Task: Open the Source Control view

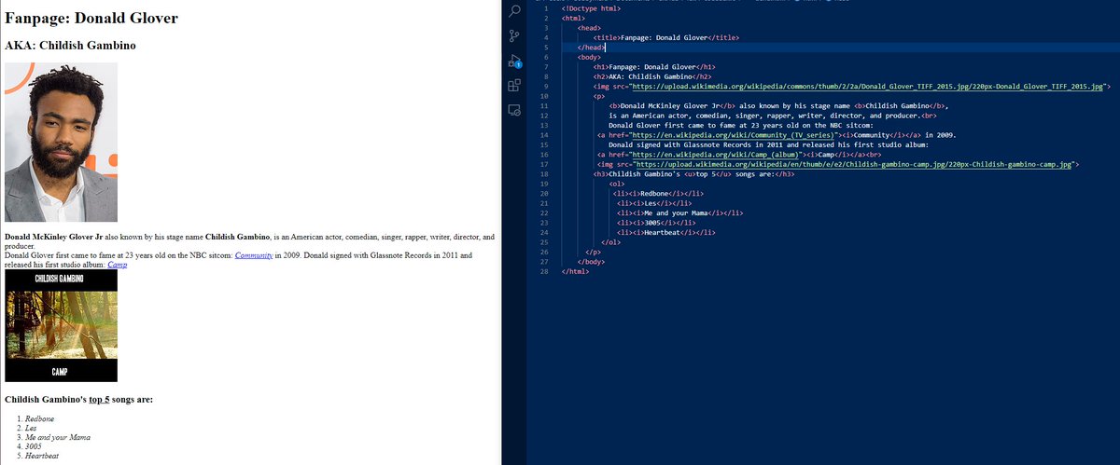Action: pos(513,36)
